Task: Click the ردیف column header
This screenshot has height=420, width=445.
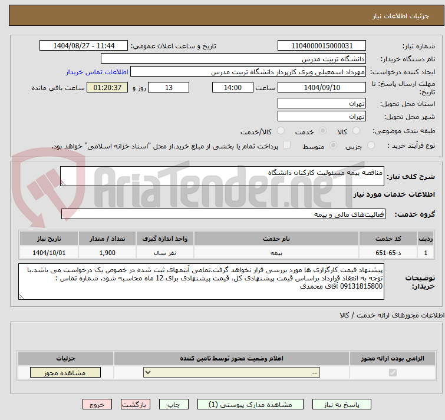Action: [426, 239]
